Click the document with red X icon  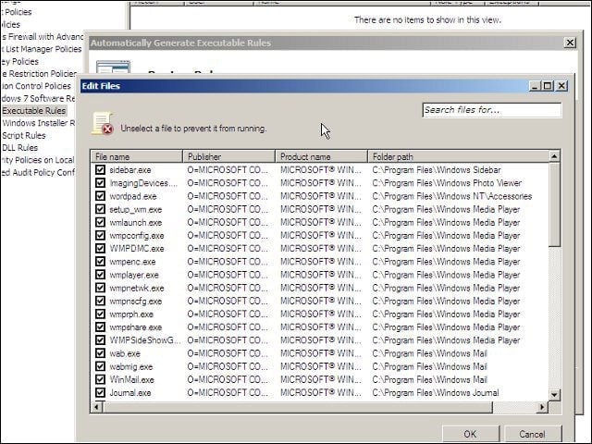103,123
